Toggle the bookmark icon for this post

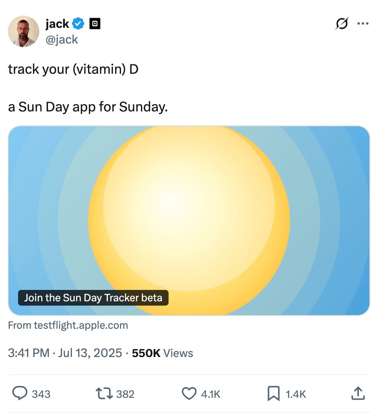(273, 393)
